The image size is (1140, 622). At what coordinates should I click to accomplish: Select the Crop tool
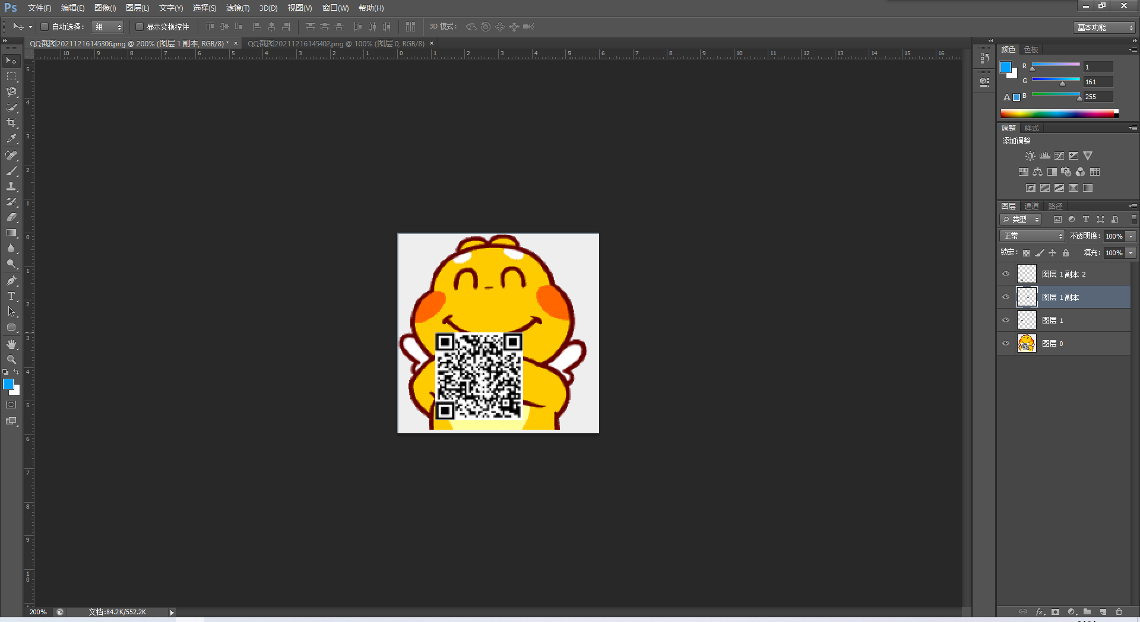point(11,123)
